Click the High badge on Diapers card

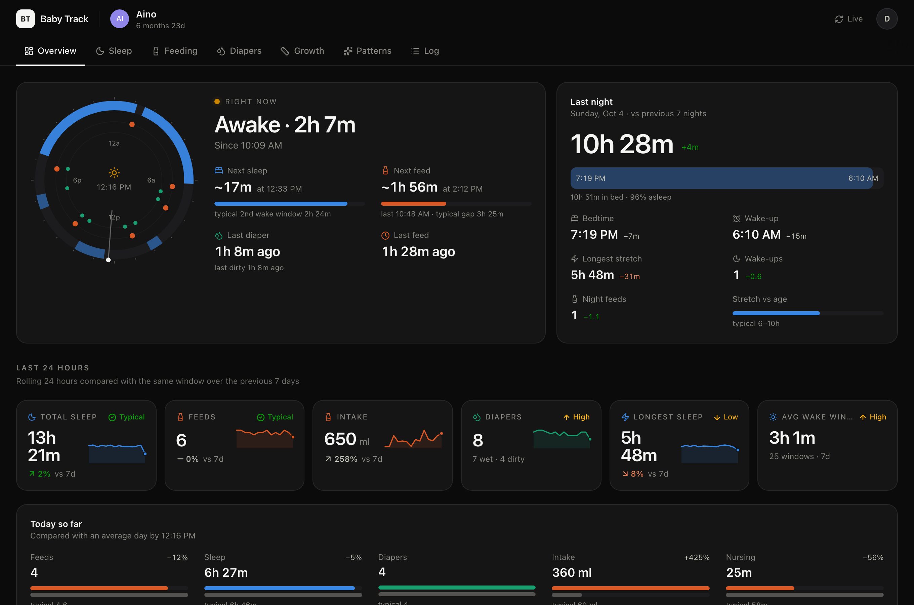pyautogui.click(x=577, y=417)
